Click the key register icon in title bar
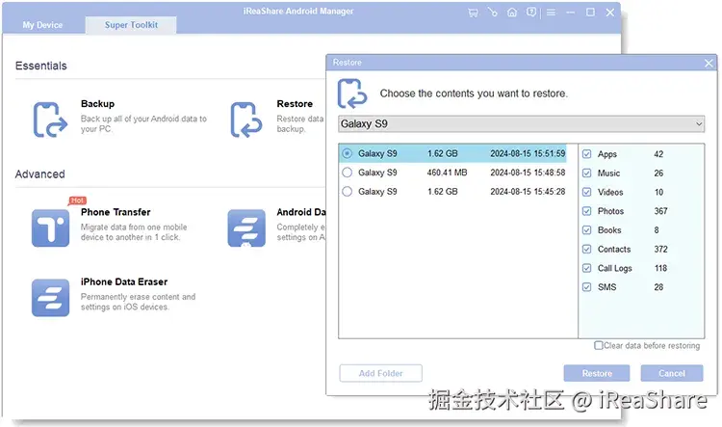The height and width of the screenshot is (427, 722). 493,13
